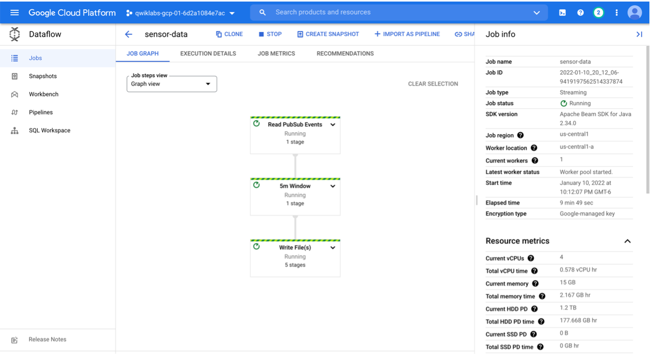Collapse the Resource metrics section
This screenshot has height=356, width=652.
coord(627,241)
